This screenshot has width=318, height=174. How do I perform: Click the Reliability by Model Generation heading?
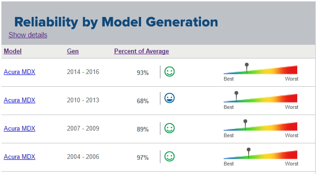[116, 22]
